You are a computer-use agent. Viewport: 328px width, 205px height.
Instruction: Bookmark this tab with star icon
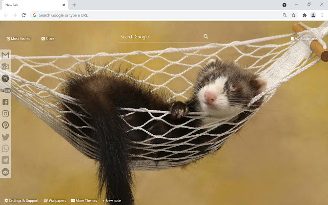point(294,15)
